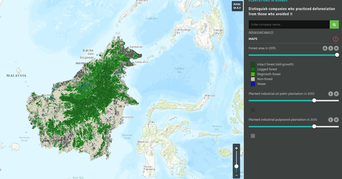Open the Base Map selector
Screen dimensions: 342x179
[237, 6]
